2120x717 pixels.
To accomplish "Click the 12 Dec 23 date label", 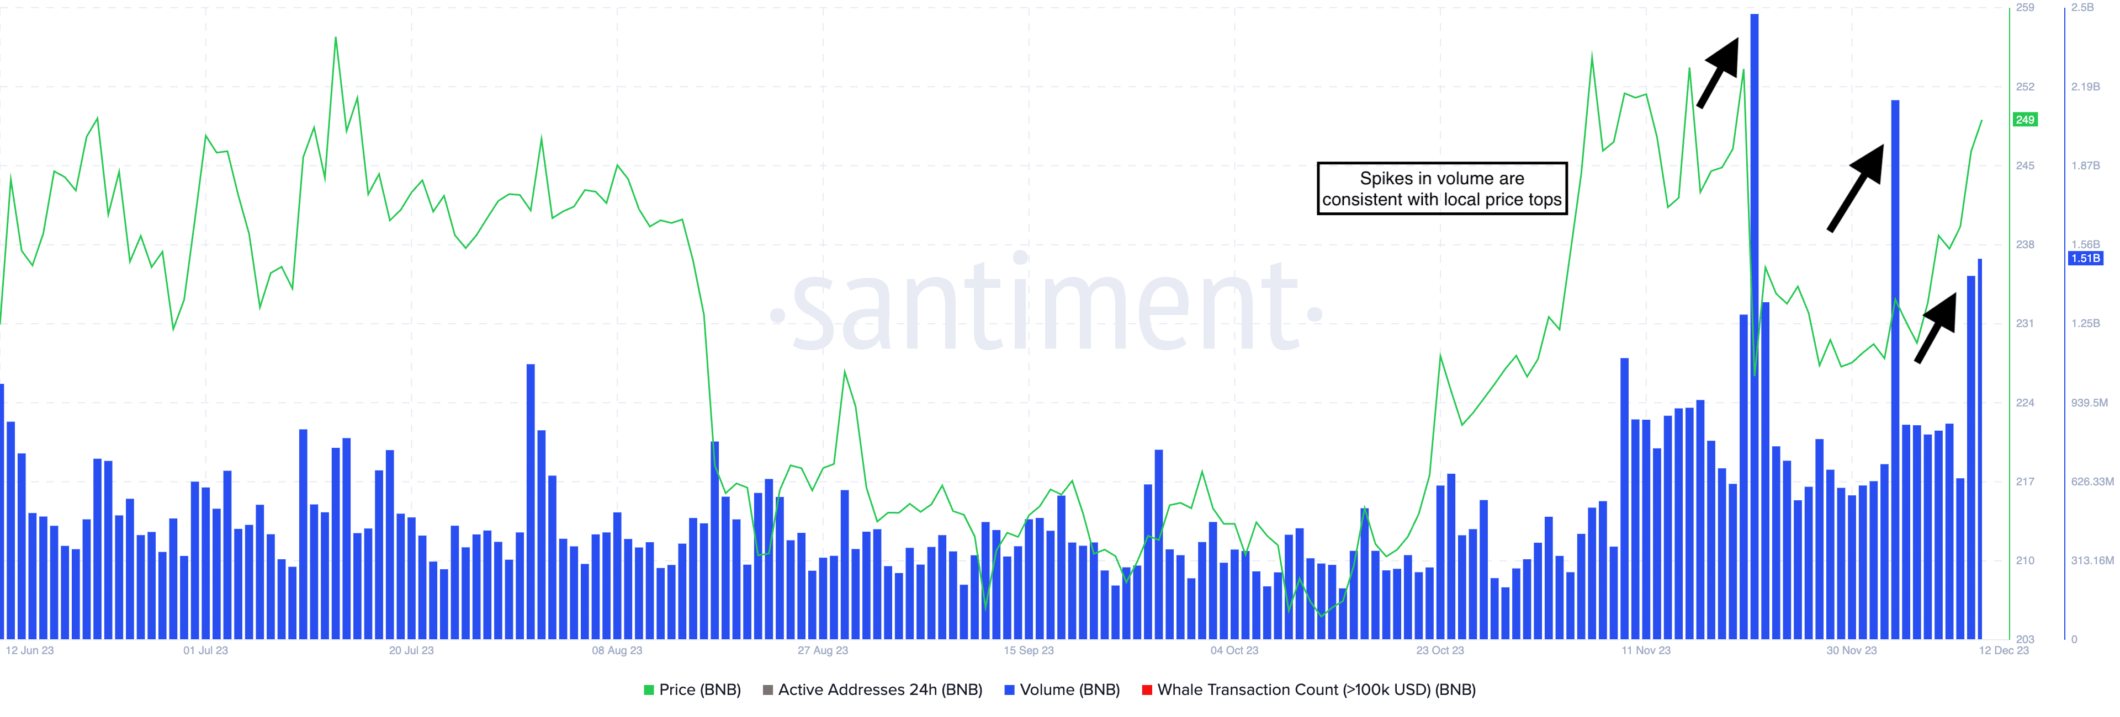I will point(2004,650).
